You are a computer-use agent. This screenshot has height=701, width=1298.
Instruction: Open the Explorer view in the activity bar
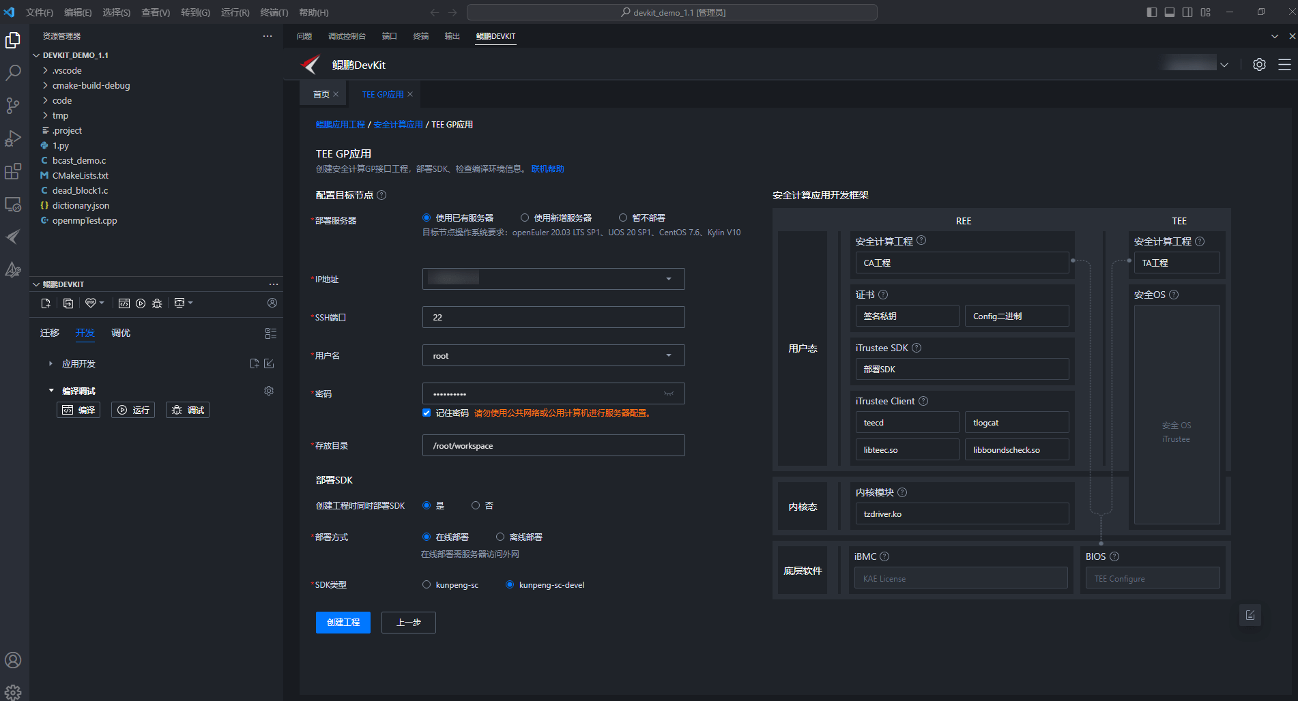13,40
